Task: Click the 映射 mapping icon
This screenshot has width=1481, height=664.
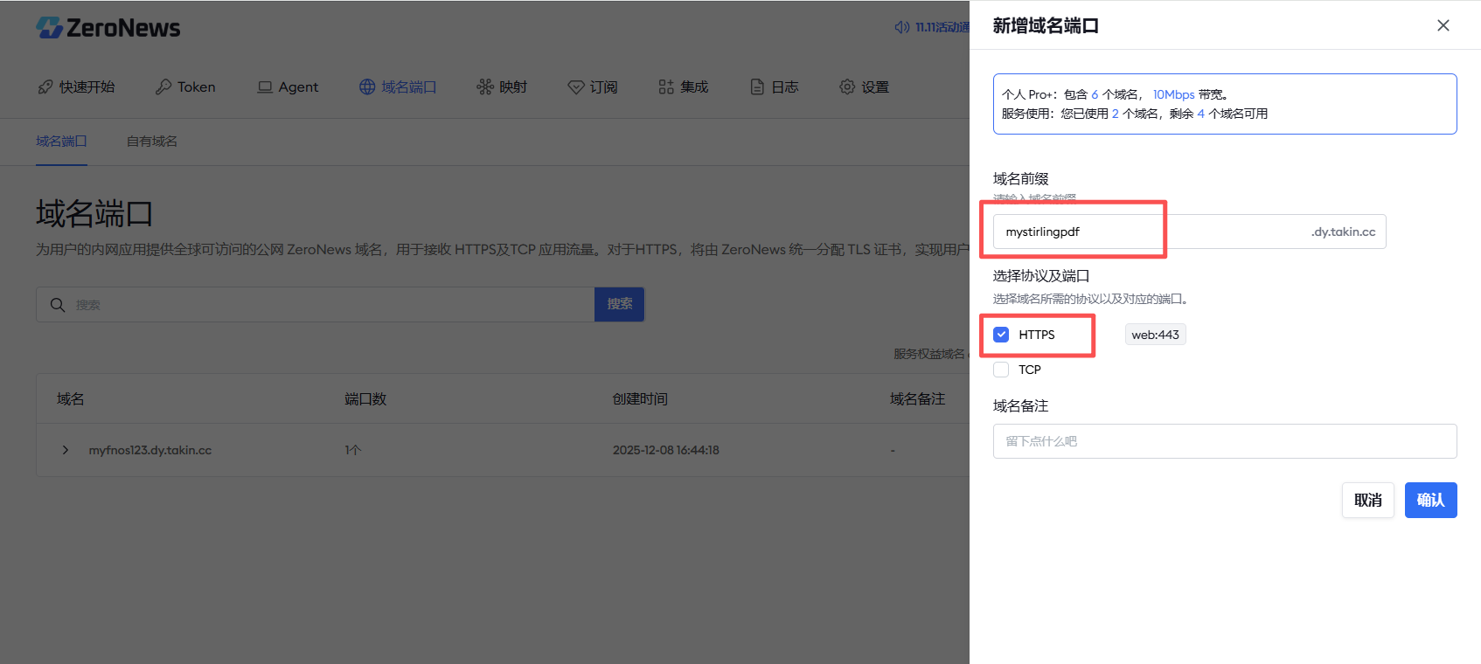Action: click(485, 87)
